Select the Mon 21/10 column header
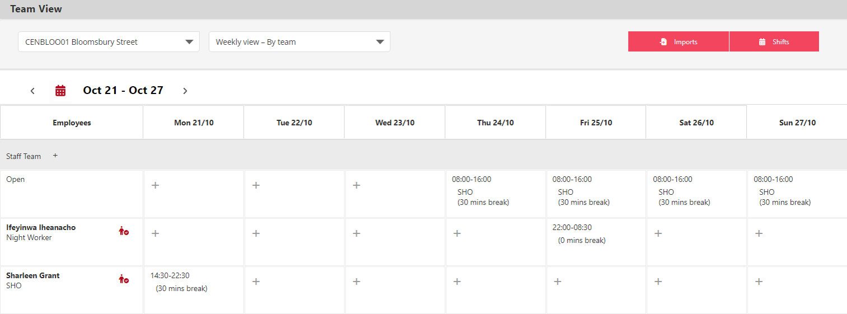847x314 pixels. (194, 123)
